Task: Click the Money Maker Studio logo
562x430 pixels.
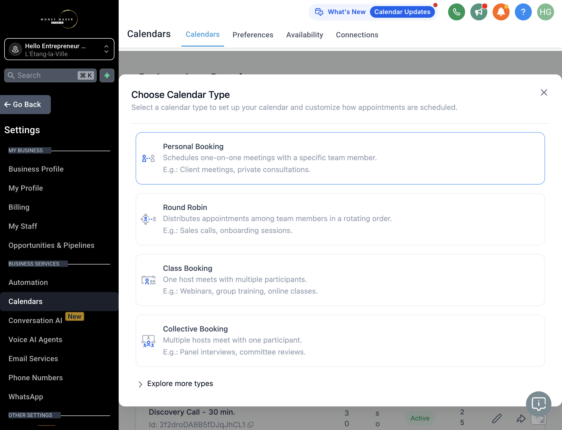Action: click(59, 19)
